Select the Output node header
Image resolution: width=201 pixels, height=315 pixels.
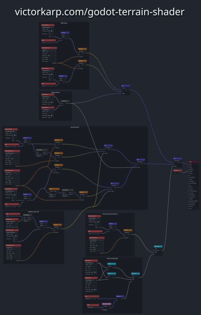click(193, 162)
